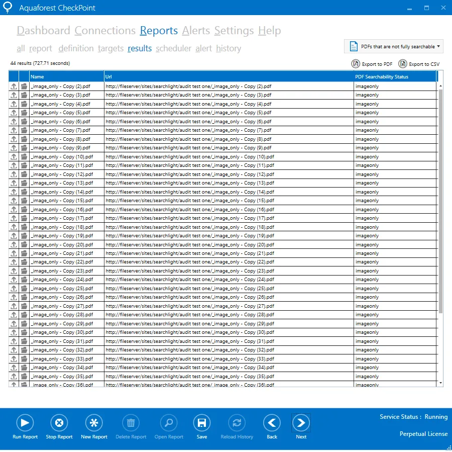452x452 pixels.
Task: Click upload icon for Copy (5).pdf row
Action: [14, 113]
